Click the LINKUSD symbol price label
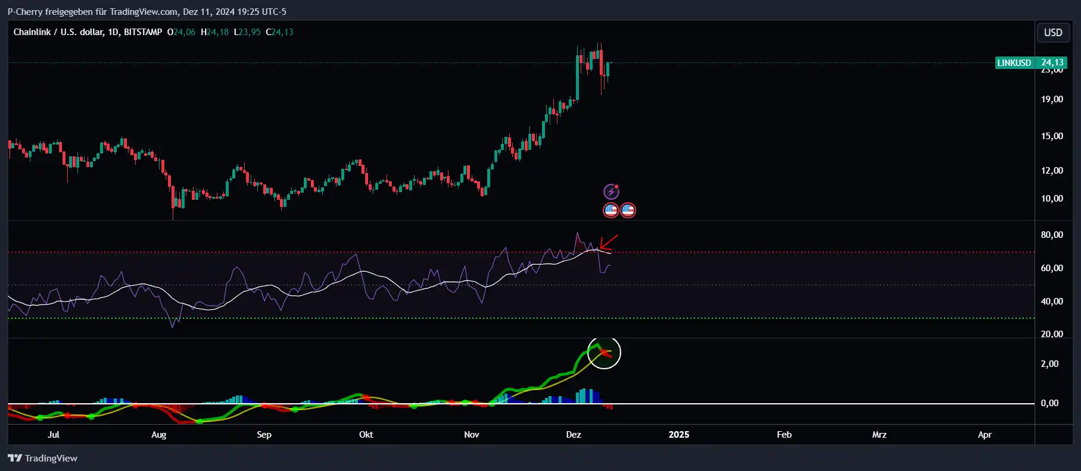The width and height of the screenshot is (1081, 471). 1014,62
